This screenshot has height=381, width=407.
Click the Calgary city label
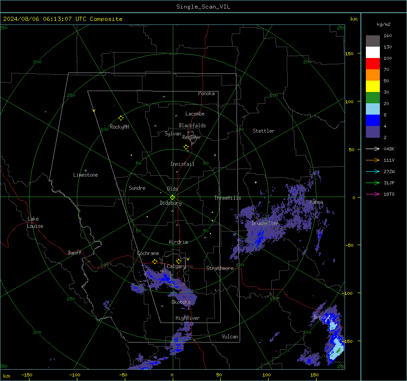176,266
